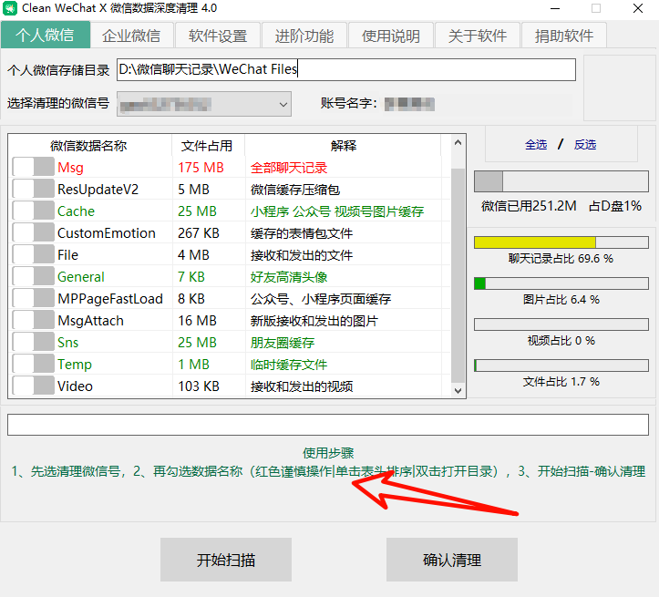This screenshot has height=597, width=659.
Task: Click the 微信缓存压缩包 description
Action: (x=295, y=190)
